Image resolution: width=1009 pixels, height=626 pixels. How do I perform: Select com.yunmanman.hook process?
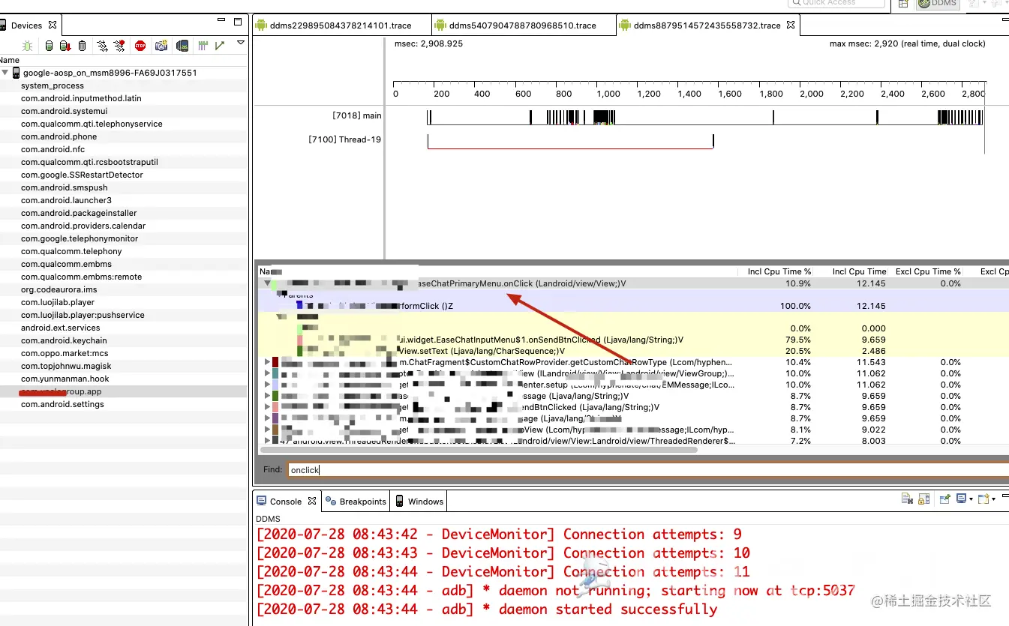(124, 379)
